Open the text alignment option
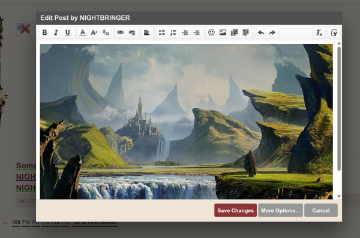This screenshot has width=360, height=238. click(147, 32)
